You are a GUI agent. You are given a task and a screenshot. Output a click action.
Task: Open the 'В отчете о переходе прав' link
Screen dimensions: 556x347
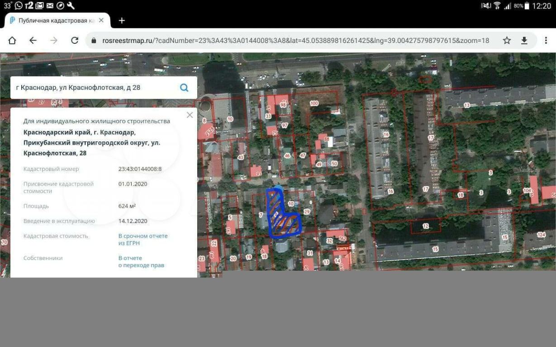click(141, 262)
